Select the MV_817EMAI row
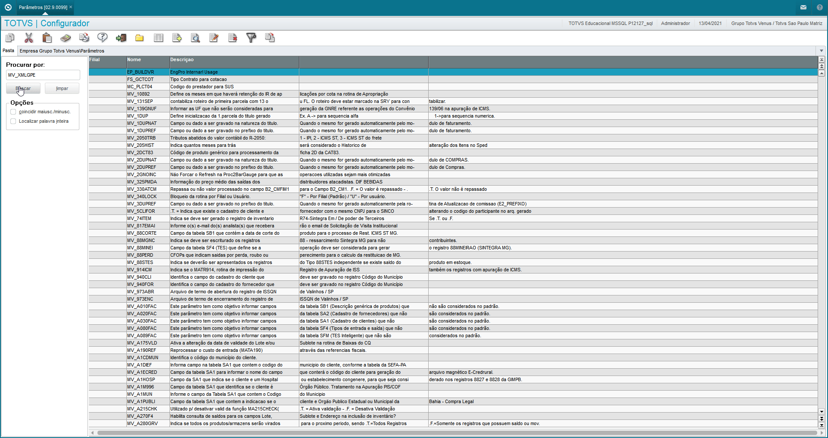828x438 pixels. tap(453, 226)
